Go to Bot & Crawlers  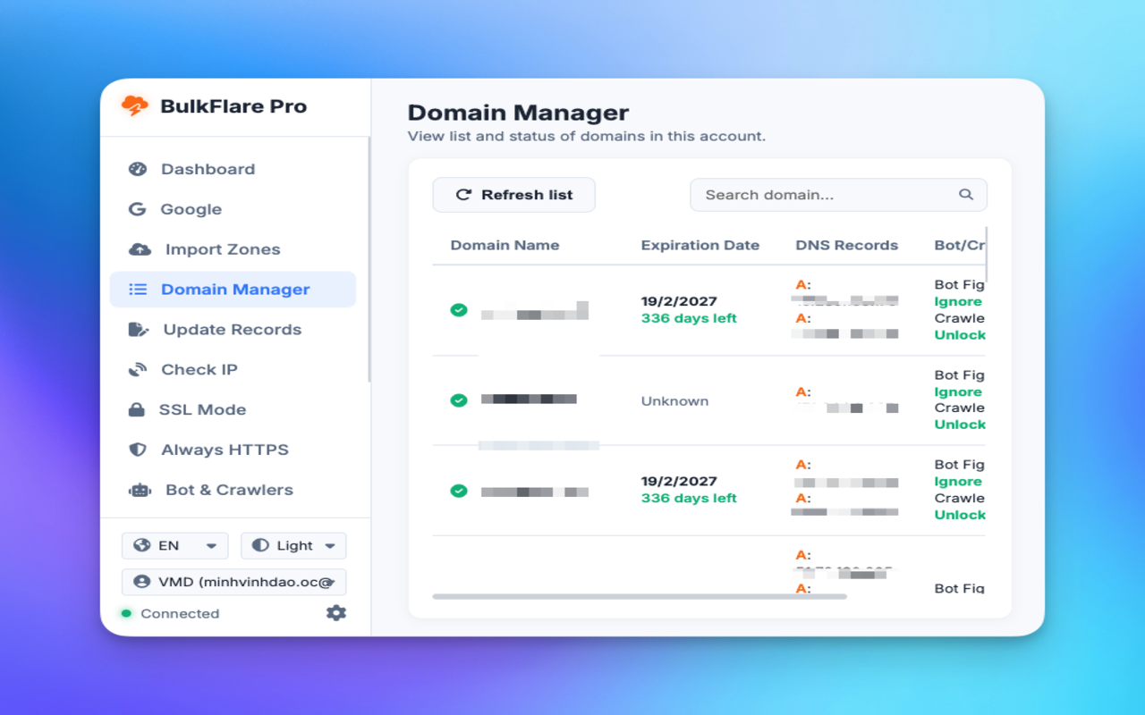click(233, 490)
